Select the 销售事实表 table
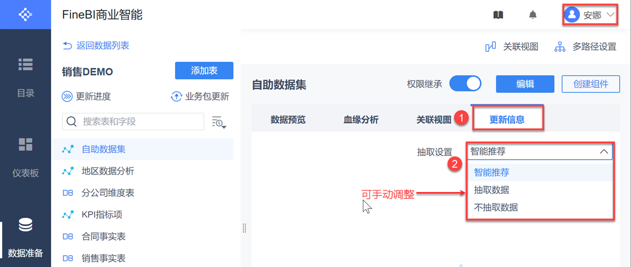This screenshot has width=631, height=267. click(142, 258)
